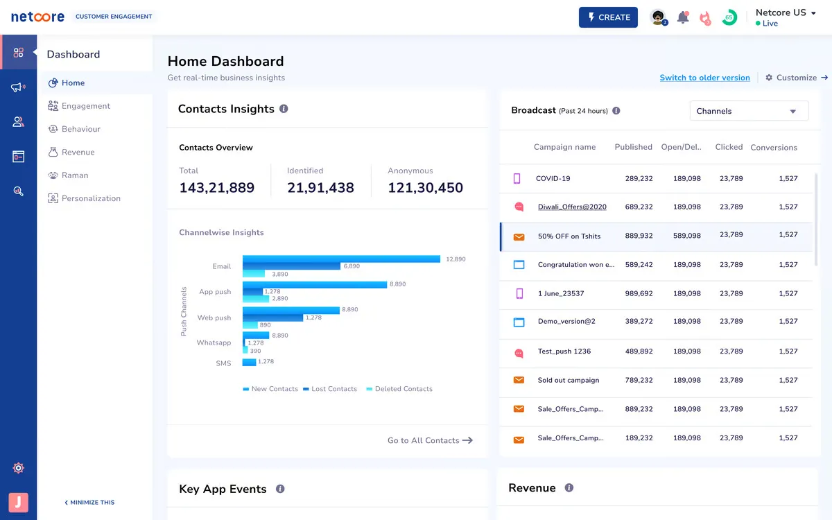Open the Channels dropdown in the Broadcast panel
Viewport: 832px width, 520px height.
pyautogui.click(x=749, y=110)
